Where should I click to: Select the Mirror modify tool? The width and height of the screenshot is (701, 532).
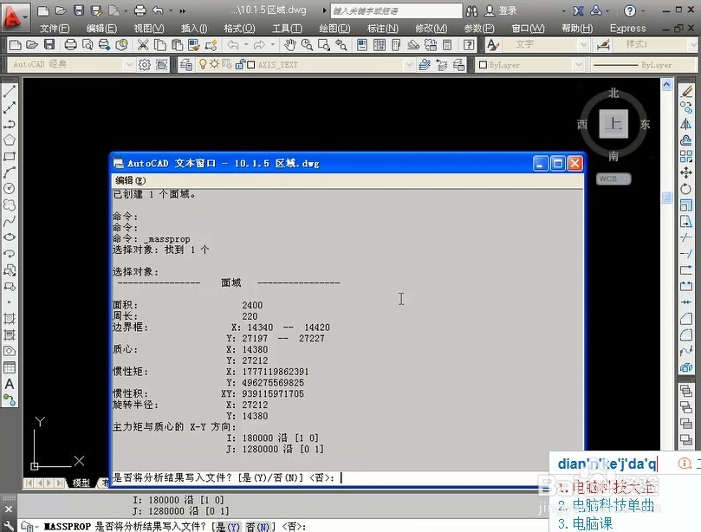coord(686,124)
